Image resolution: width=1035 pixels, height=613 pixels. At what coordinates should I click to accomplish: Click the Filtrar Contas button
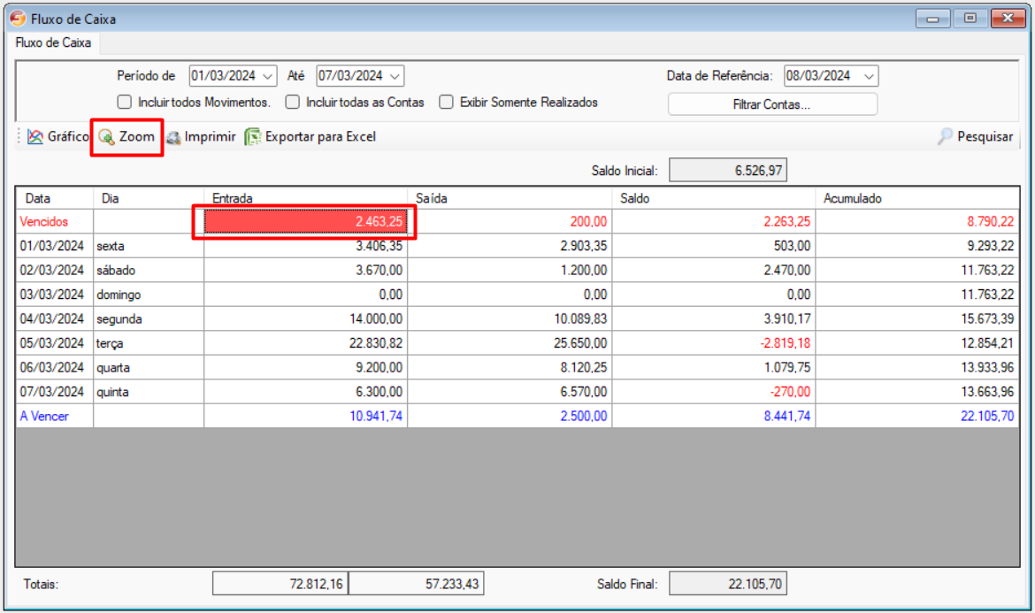[772, 104]
